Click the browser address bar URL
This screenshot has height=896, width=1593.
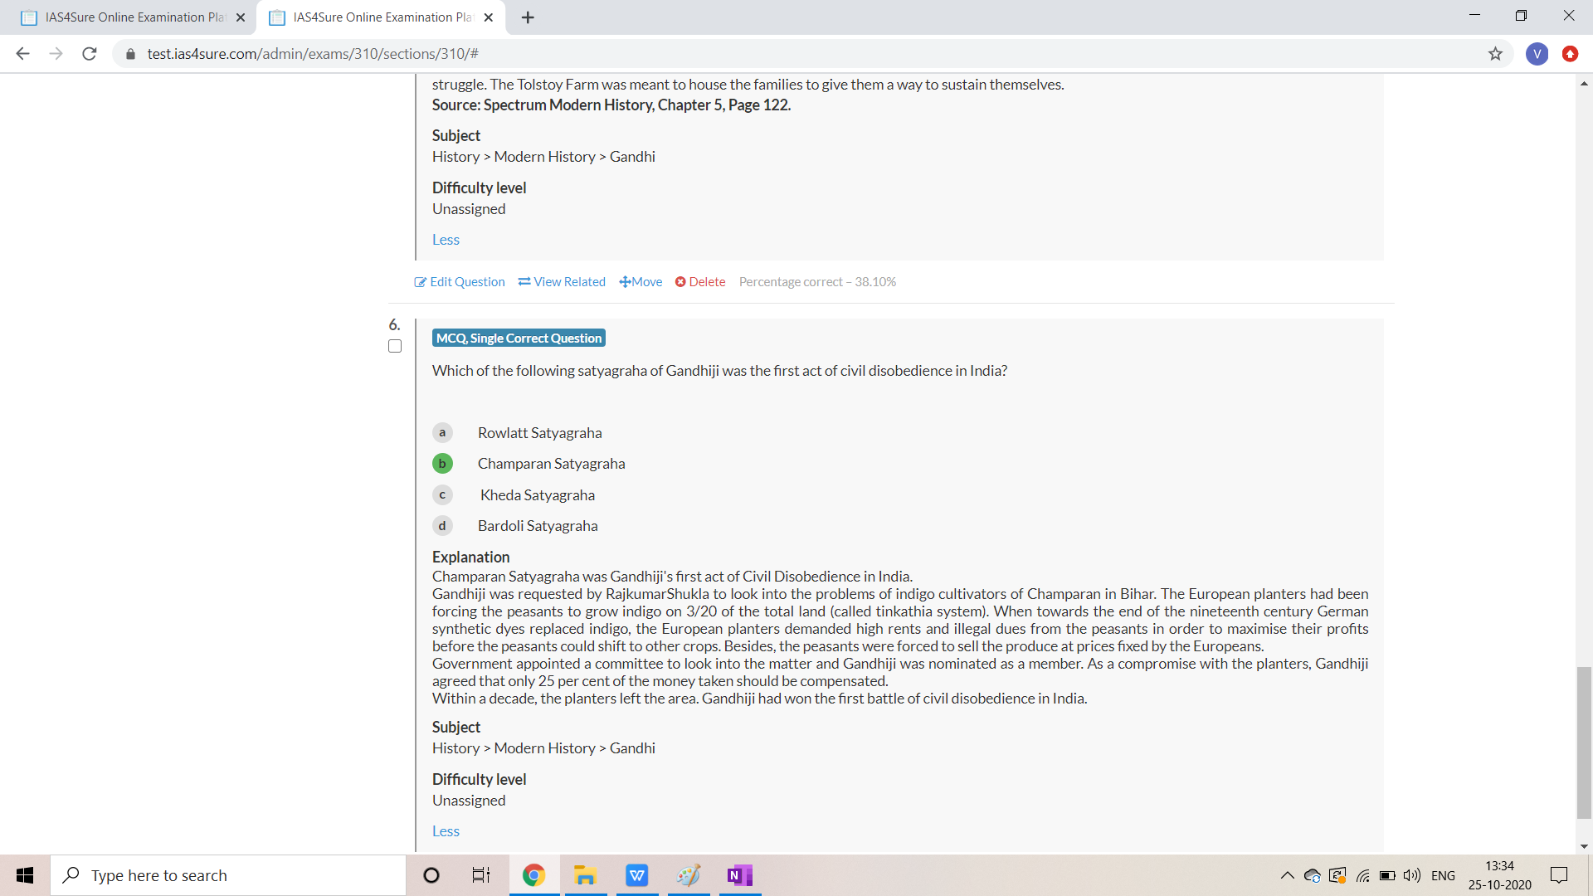[313, 54]
